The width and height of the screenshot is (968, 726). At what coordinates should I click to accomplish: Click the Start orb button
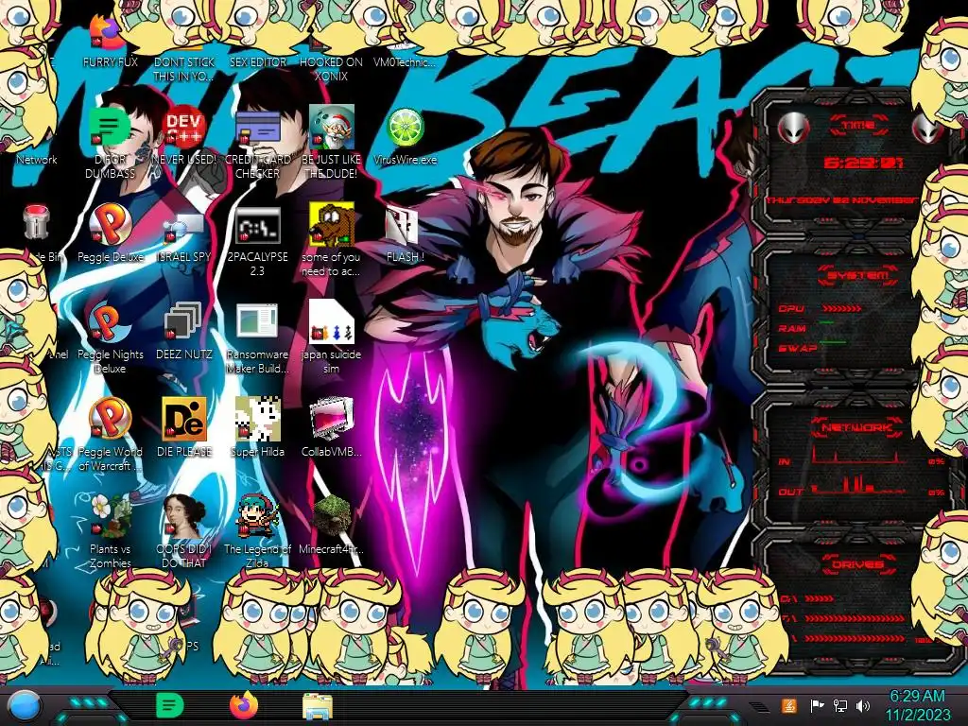pos(24,706)
